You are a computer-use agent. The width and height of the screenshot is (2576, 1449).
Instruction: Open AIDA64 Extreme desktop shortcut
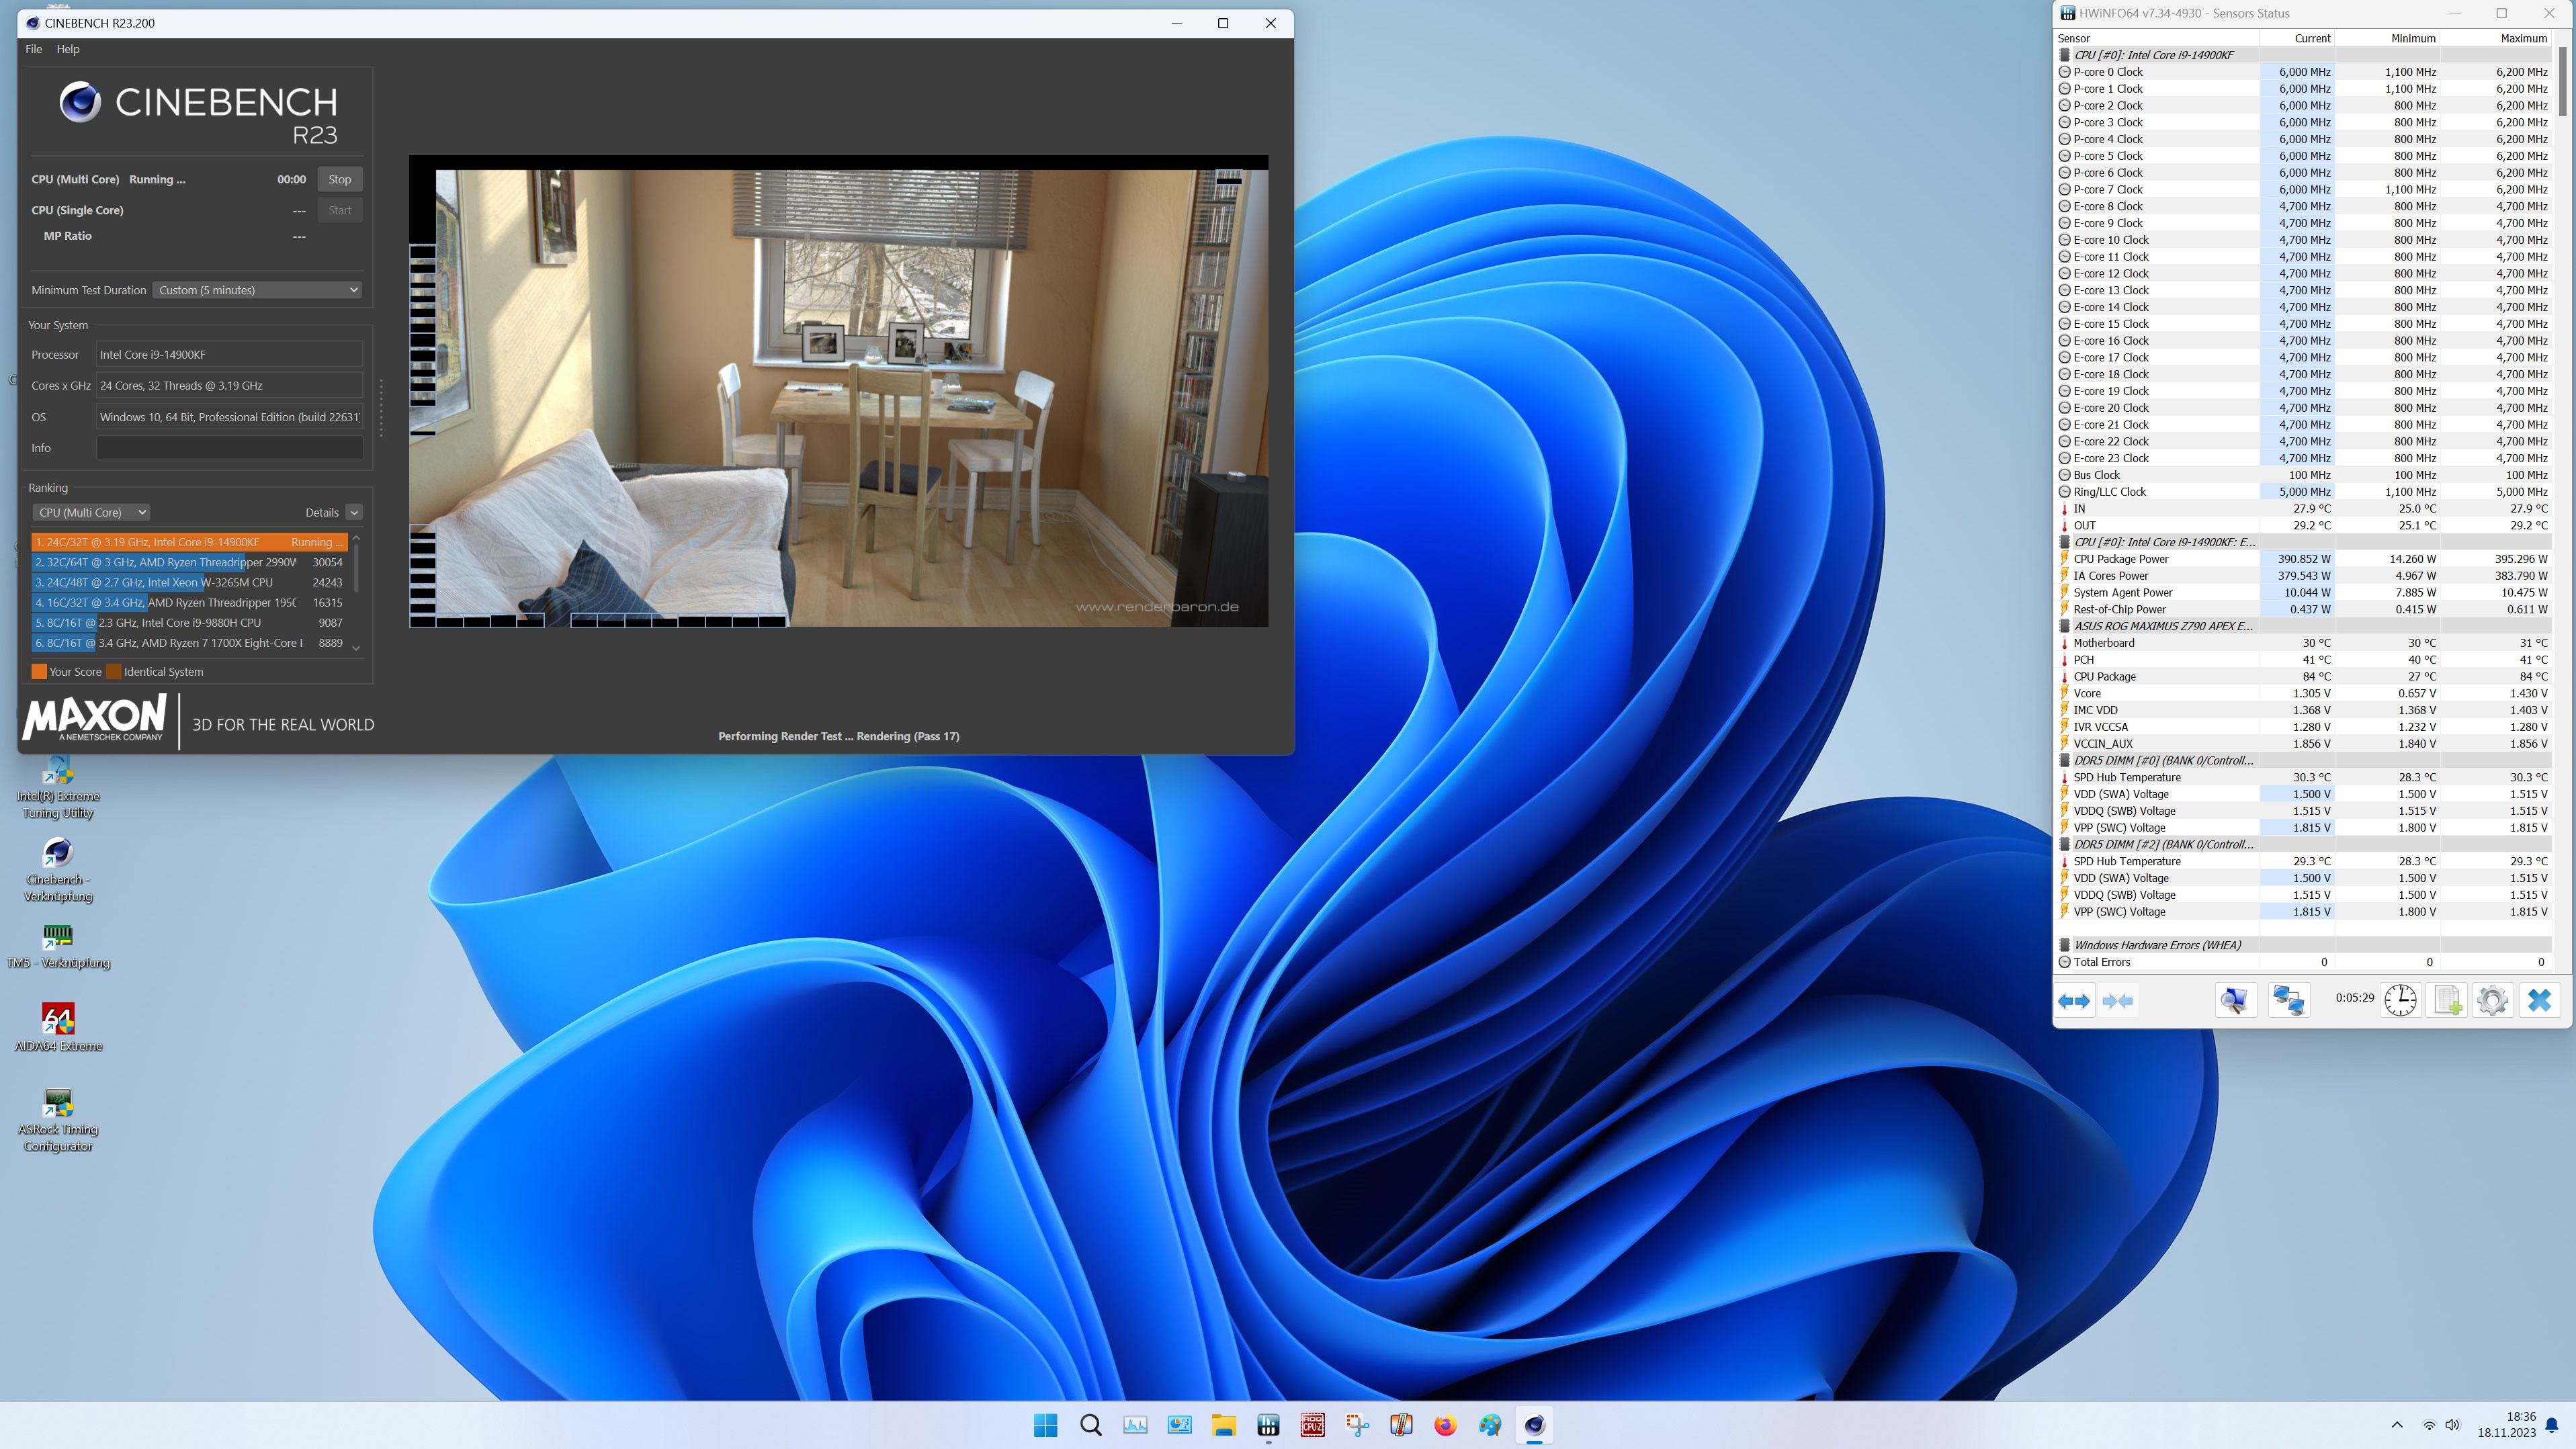click(58, 1028)
